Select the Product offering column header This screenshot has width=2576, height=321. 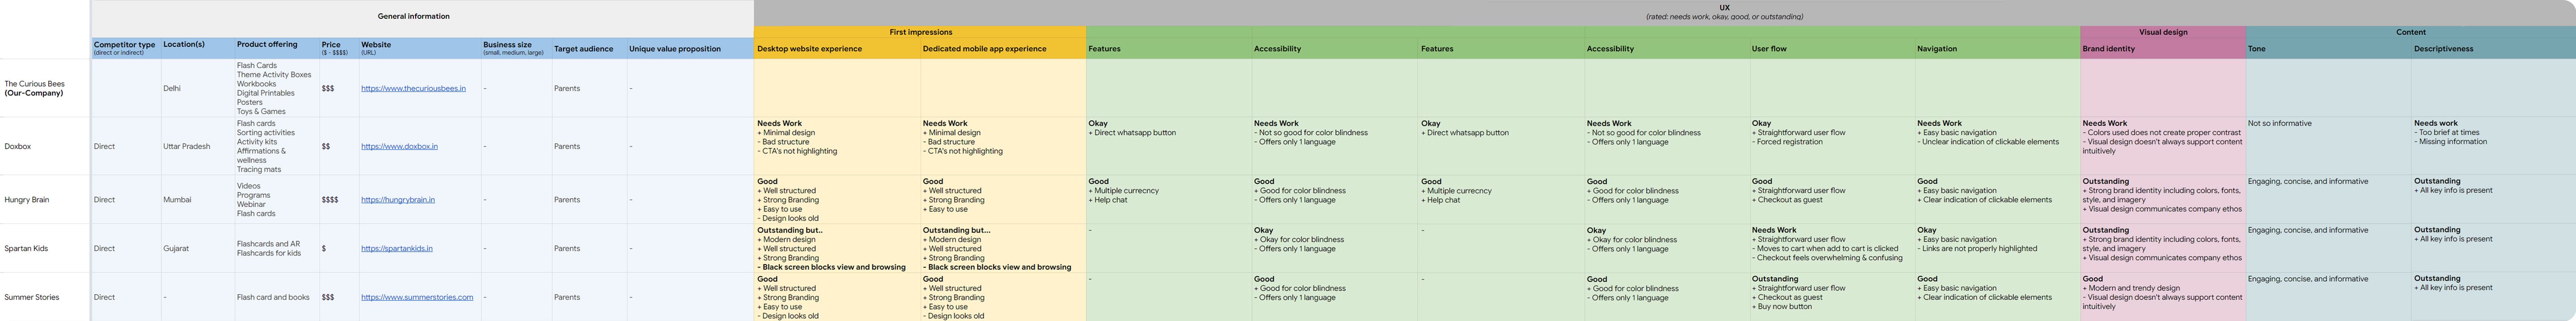tap(267, 45)
